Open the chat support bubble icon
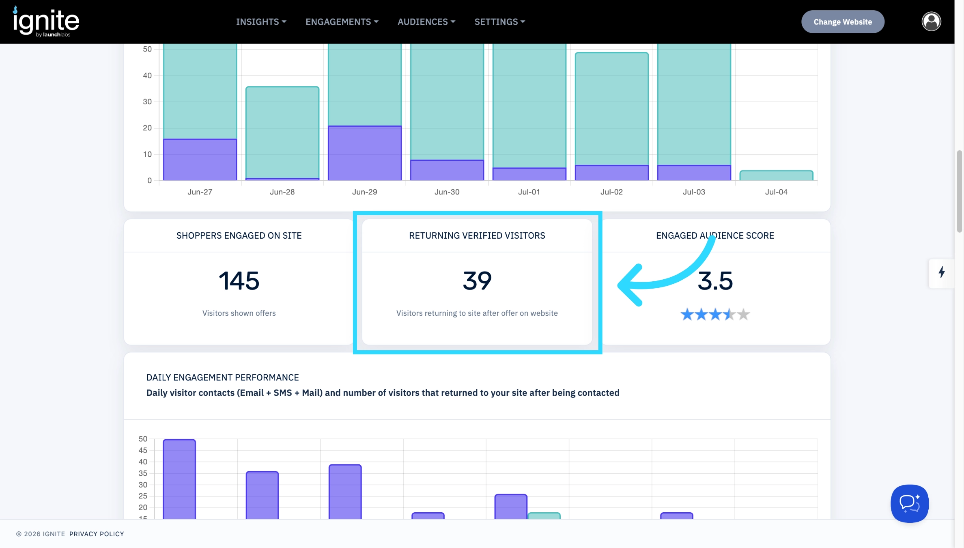 point(910,503)
